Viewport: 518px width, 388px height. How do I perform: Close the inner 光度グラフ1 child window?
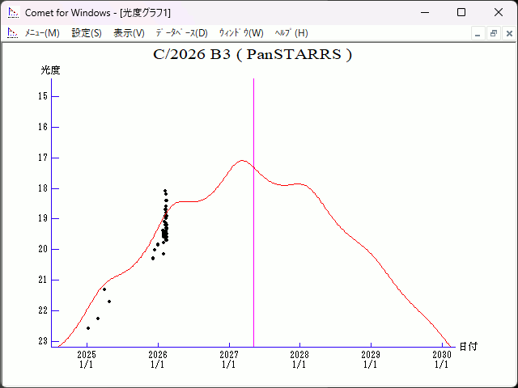coord(507,33)
